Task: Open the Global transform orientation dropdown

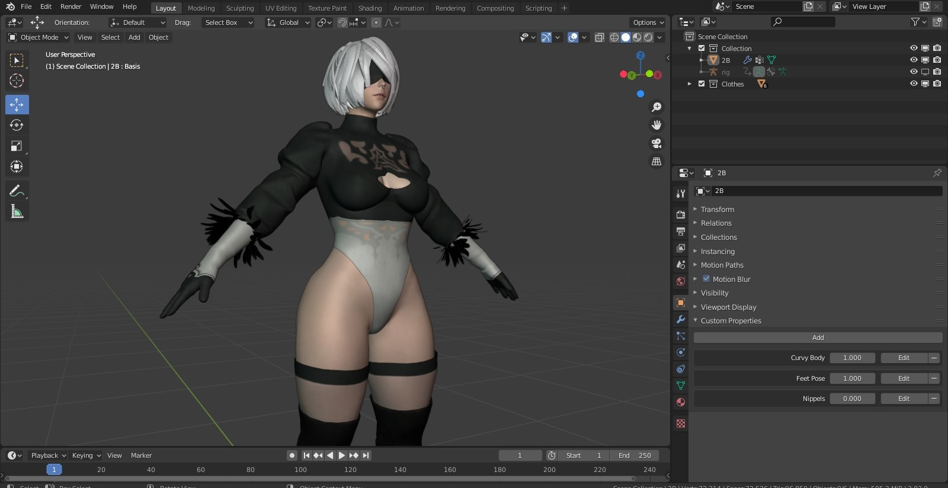Action: pyautogui.click(x=288, y=23)
